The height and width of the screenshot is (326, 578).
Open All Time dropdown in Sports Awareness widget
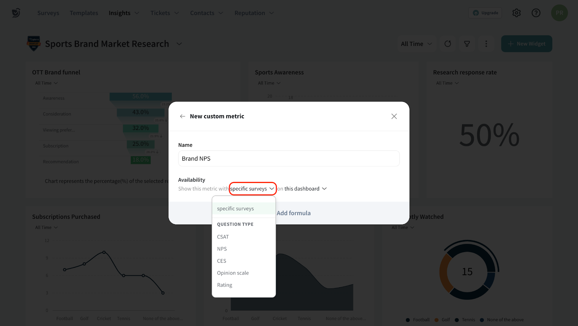(x=269, y=83)
